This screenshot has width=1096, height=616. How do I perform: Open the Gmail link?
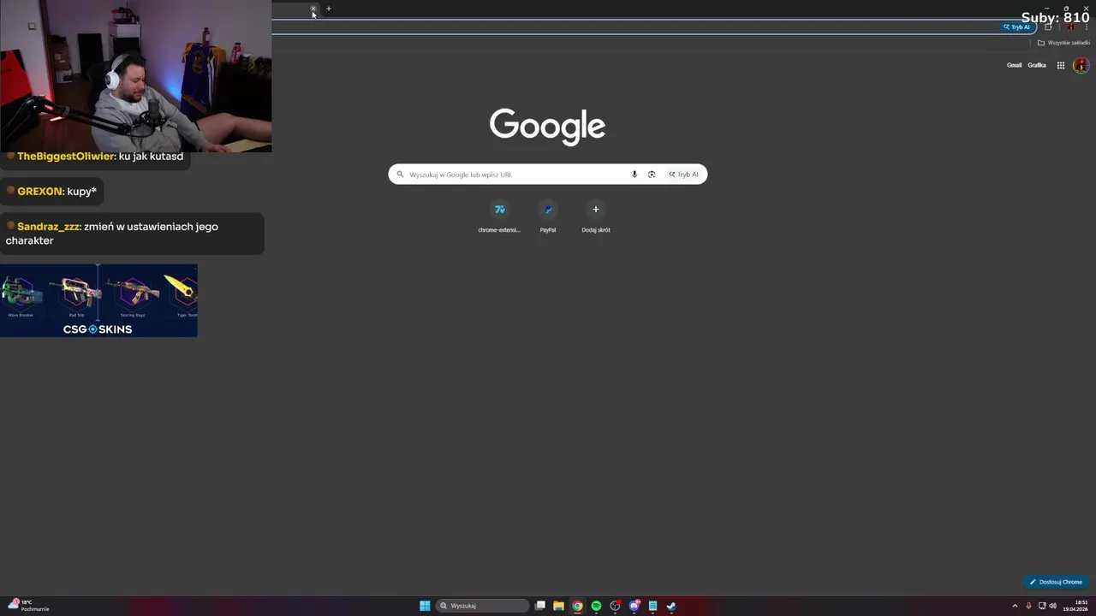point(1014,65)
